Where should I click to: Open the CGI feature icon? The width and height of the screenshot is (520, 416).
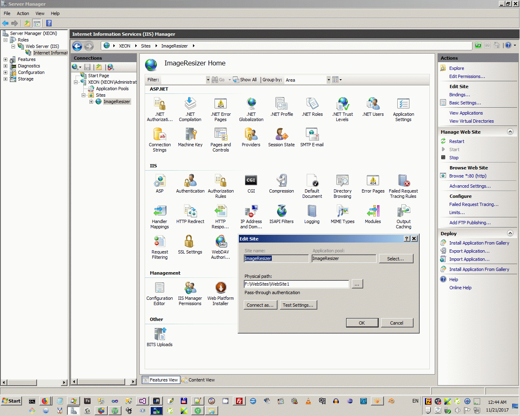[x=251, y=184]
